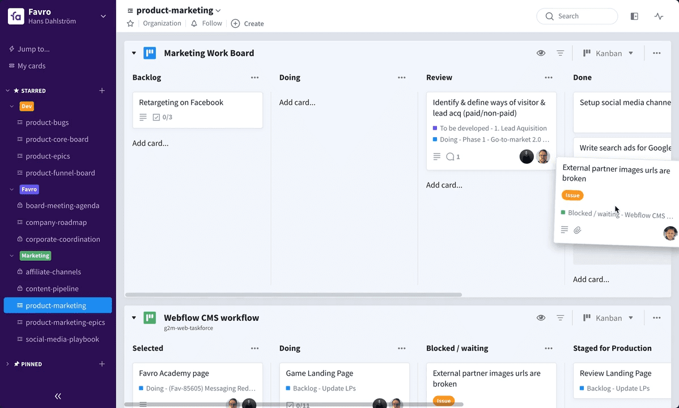The image size is (679, 408).
Task: Click the orange Issue tag on card
Action: point(572,195)
